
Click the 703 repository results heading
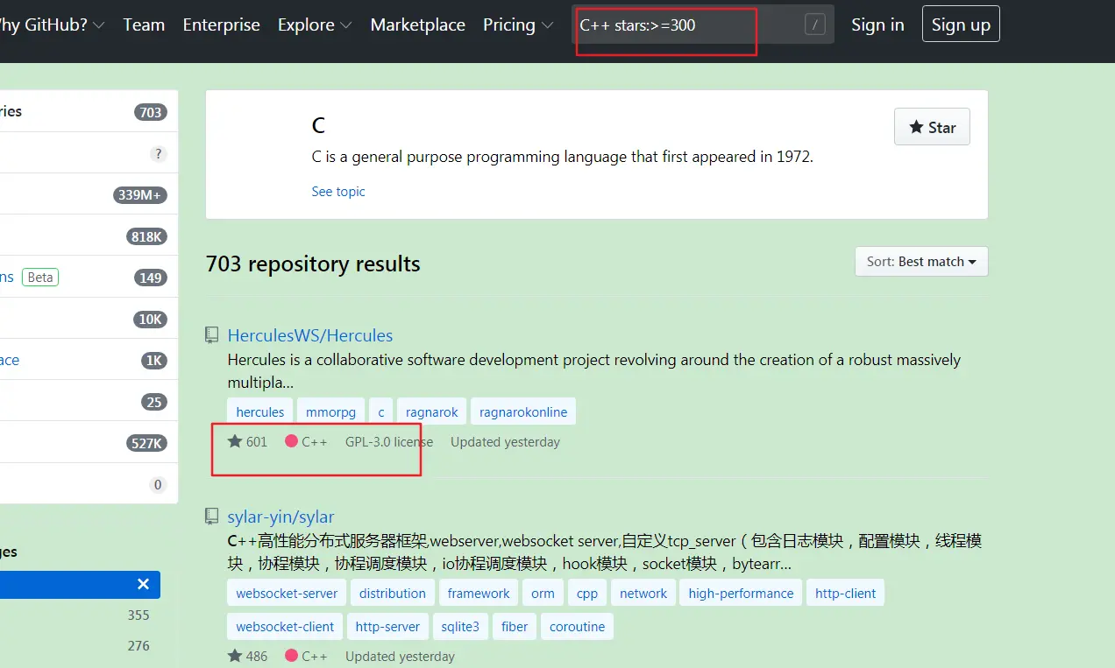click(x=313, y=264)
